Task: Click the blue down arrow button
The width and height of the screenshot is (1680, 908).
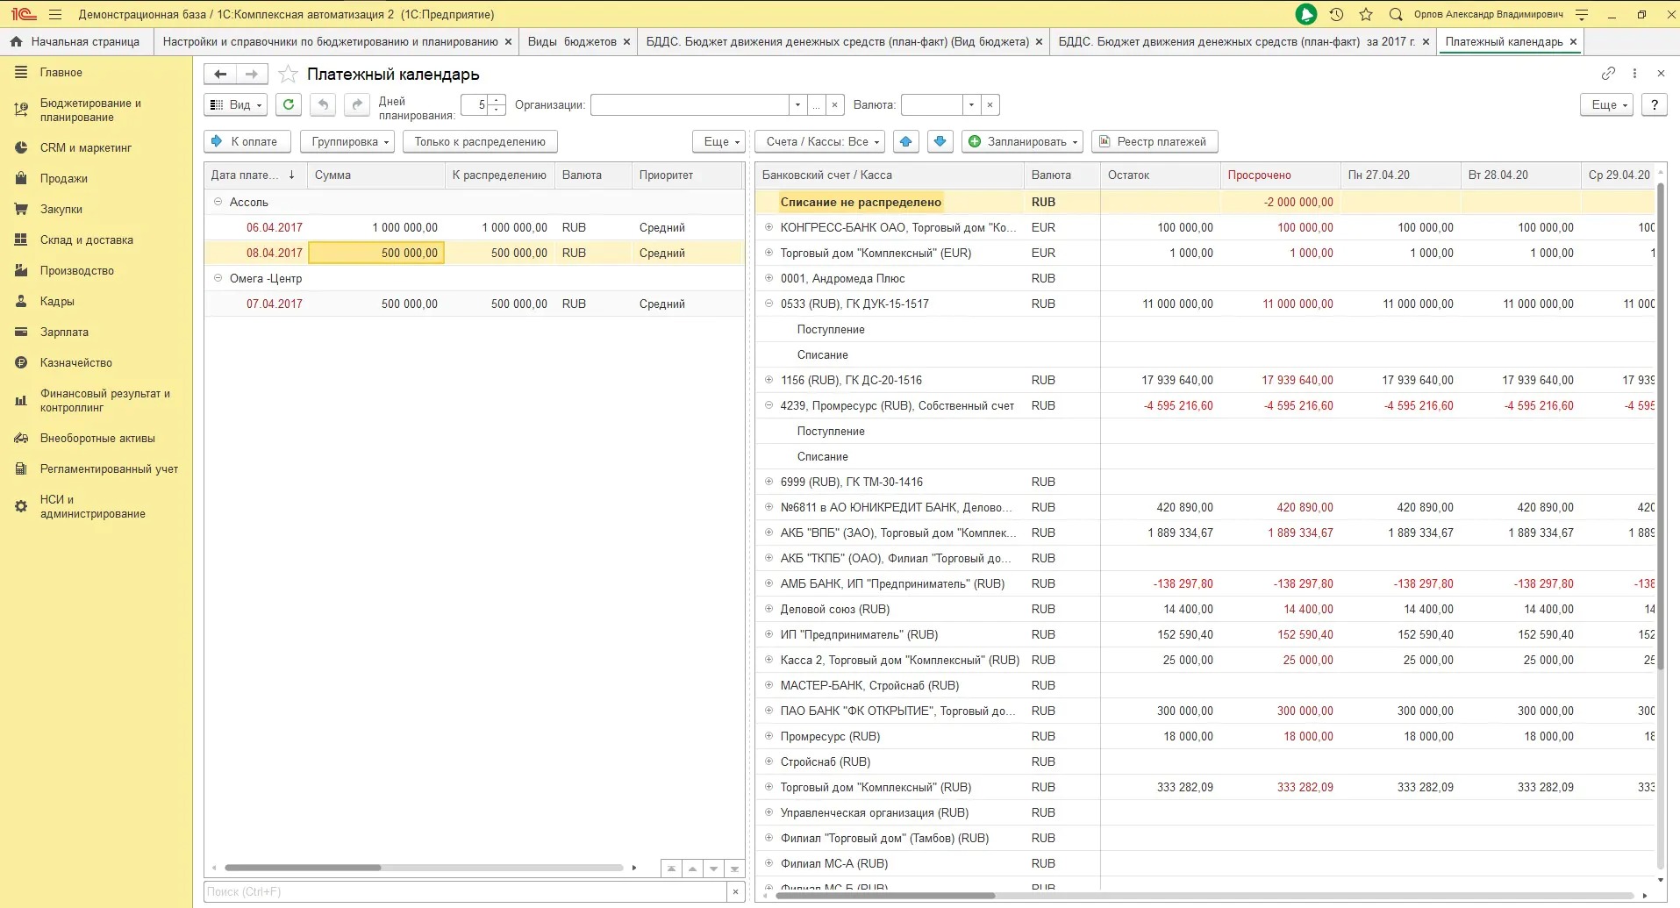Action: coord(940,141)
